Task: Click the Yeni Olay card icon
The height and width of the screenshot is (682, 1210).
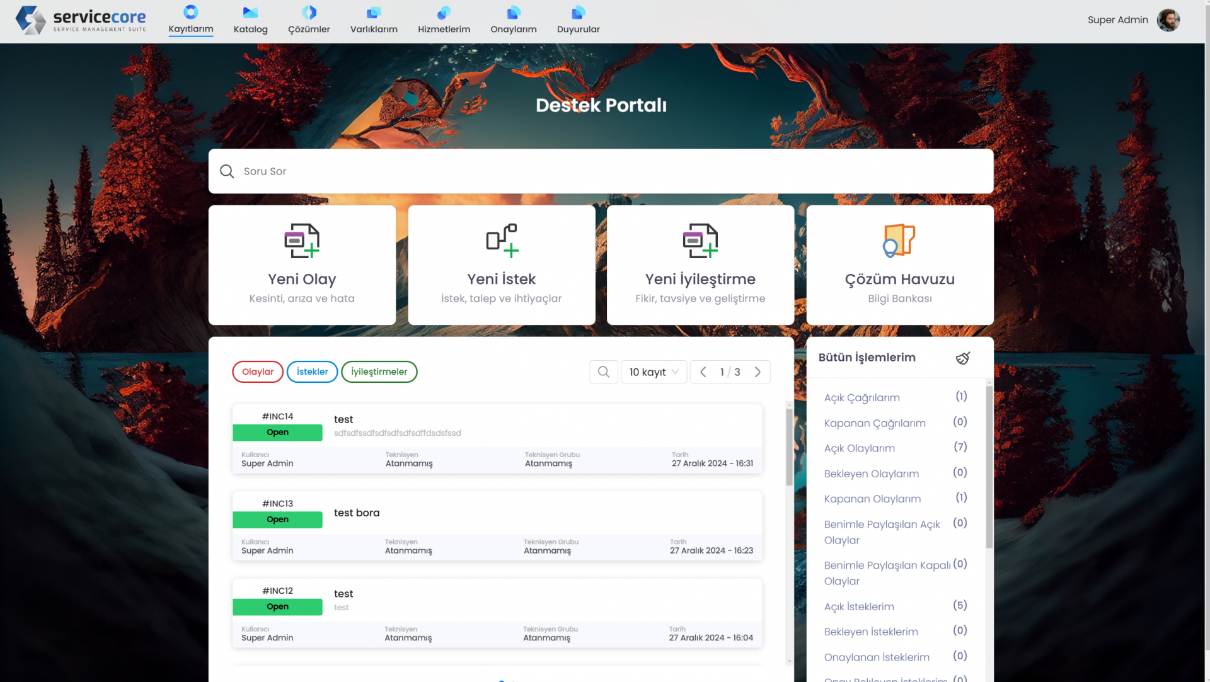Action: tap(302, 241)
